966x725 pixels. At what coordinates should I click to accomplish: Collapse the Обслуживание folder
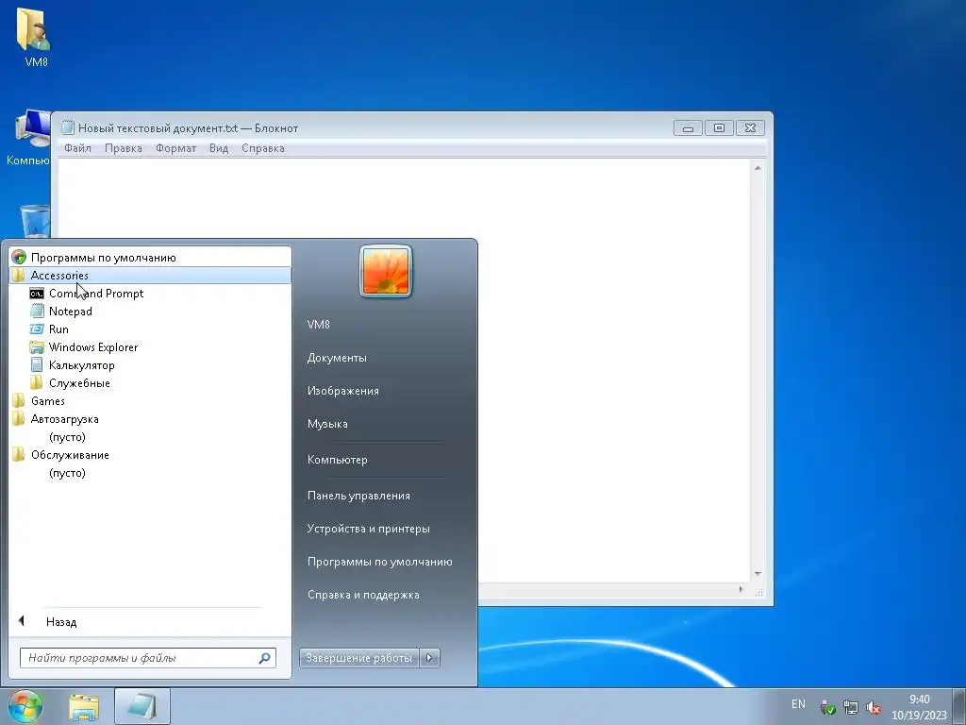pyautogui.click(x=60, y=455)
